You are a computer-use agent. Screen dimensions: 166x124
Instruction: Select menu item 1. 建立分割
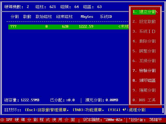tap(144, 12)
